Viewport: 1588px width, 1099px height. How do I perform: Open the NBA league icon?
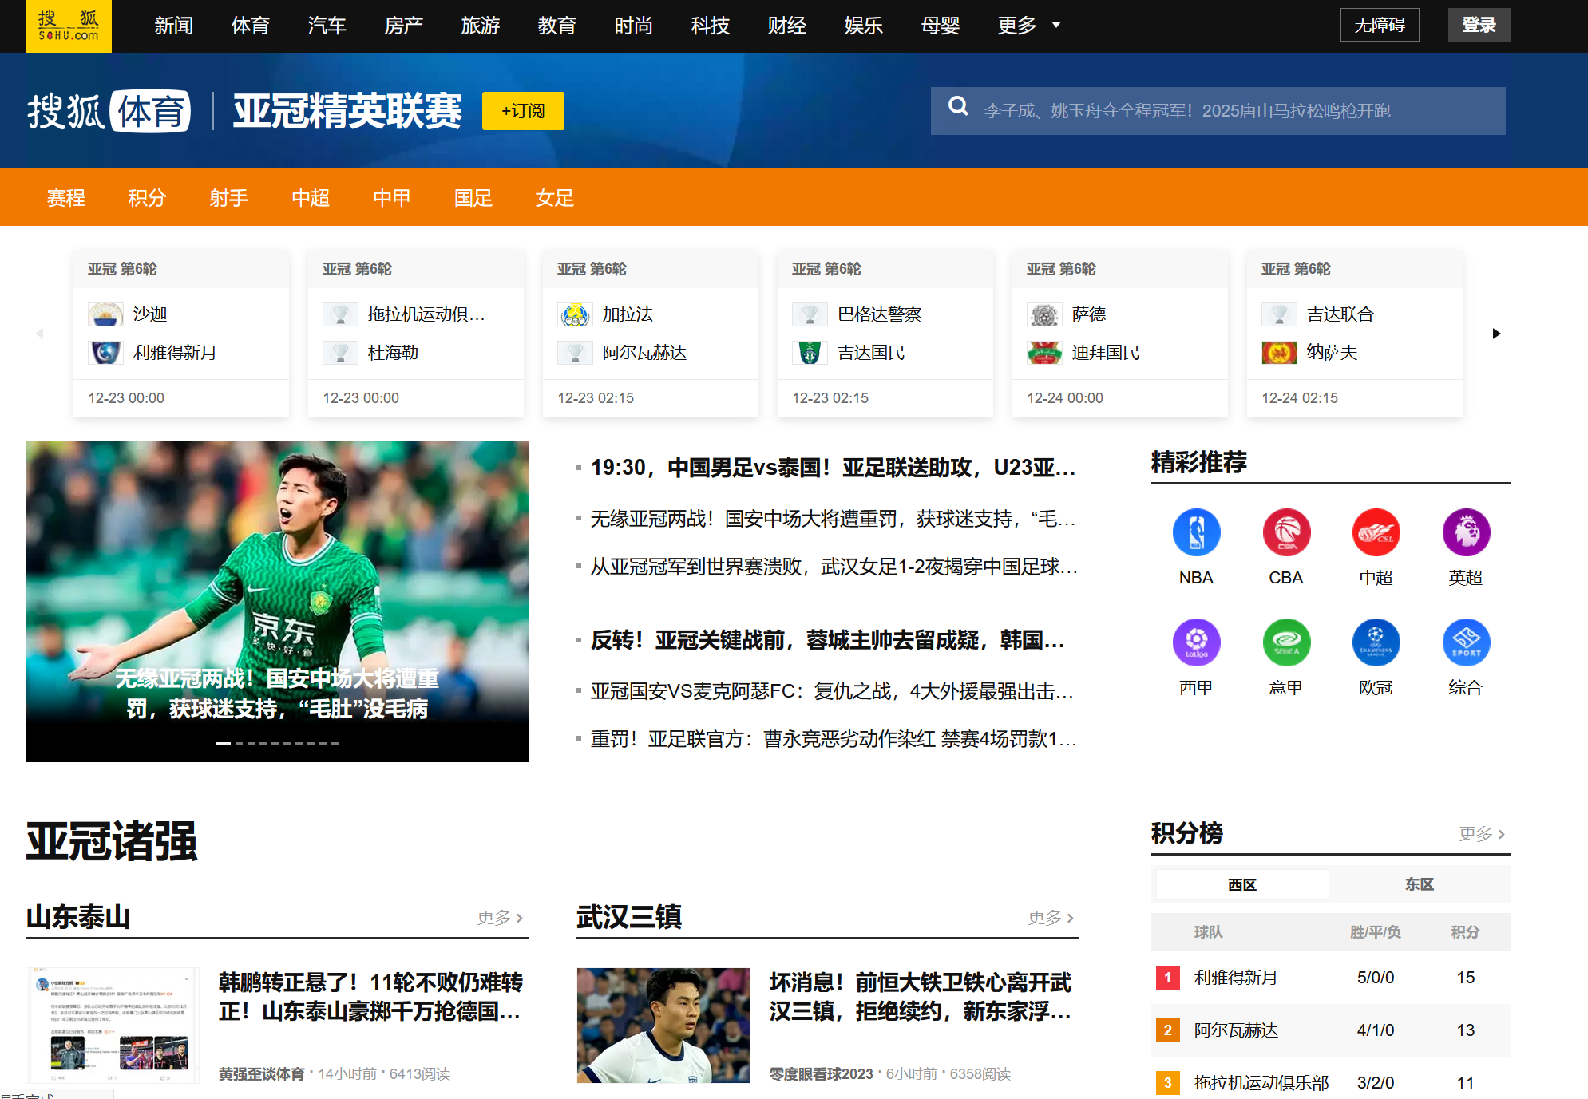[x=1196, y=532]
